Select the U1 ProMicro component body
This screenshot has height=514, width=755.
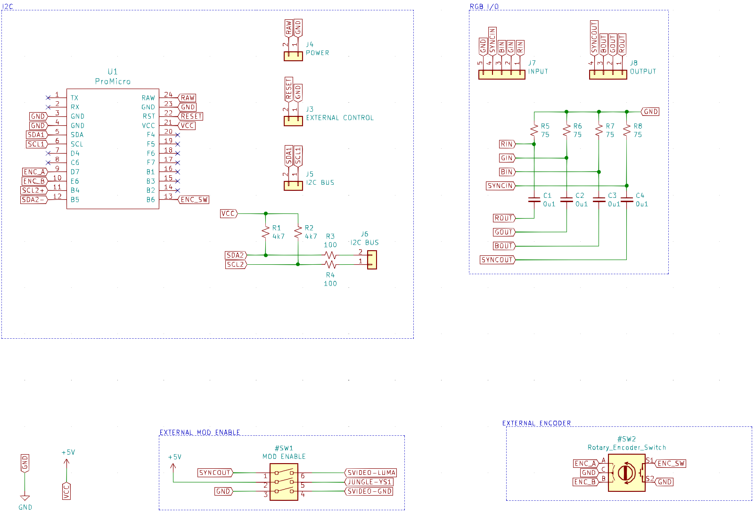[113, 149]
